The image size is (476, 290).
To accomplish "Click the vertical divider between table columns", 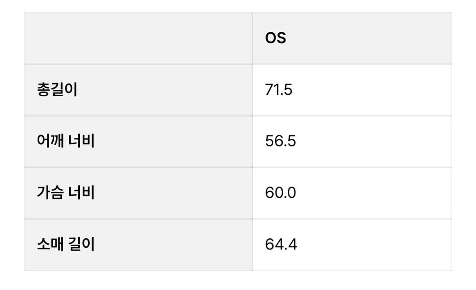I will (x=252, y=127).
